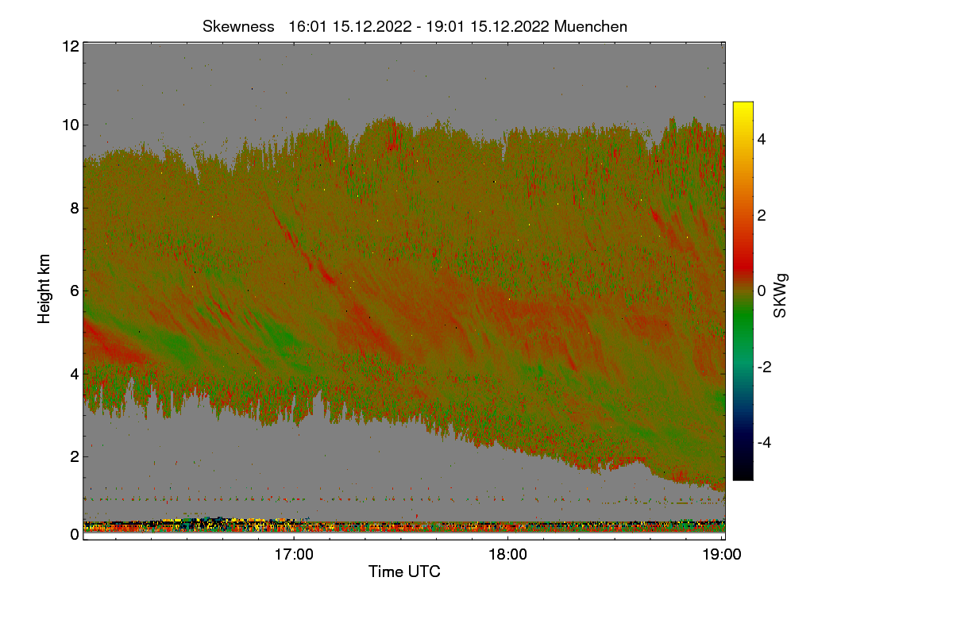Click the 18:00 time tick label
The width and height of the screenshot is (953, 635).
[507, 555]
